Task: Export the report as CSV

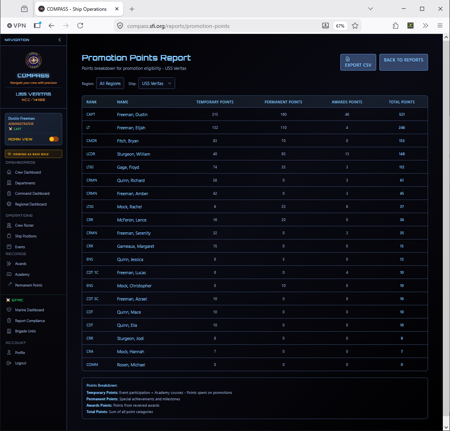Action: tap(358, 62)
